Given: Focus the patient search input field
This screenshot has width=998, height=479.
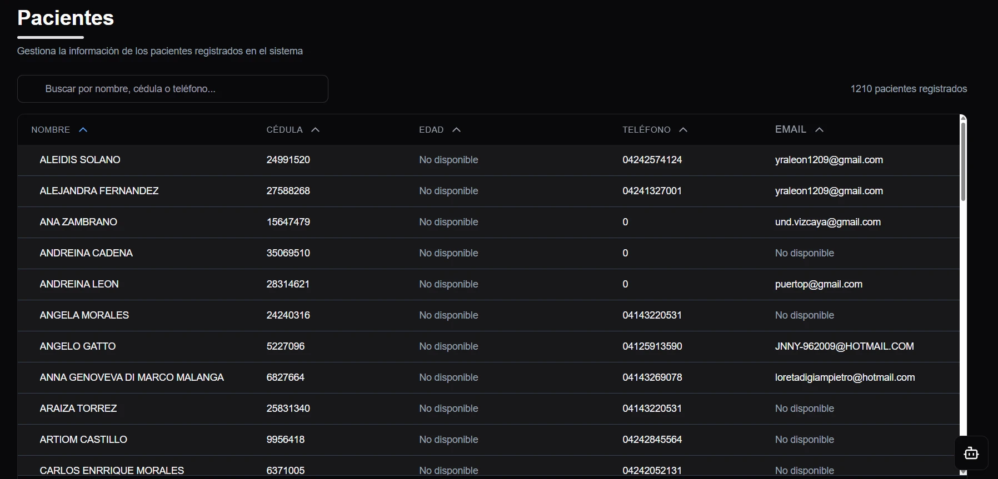Looking at the screenshot, I should (172, 89).
